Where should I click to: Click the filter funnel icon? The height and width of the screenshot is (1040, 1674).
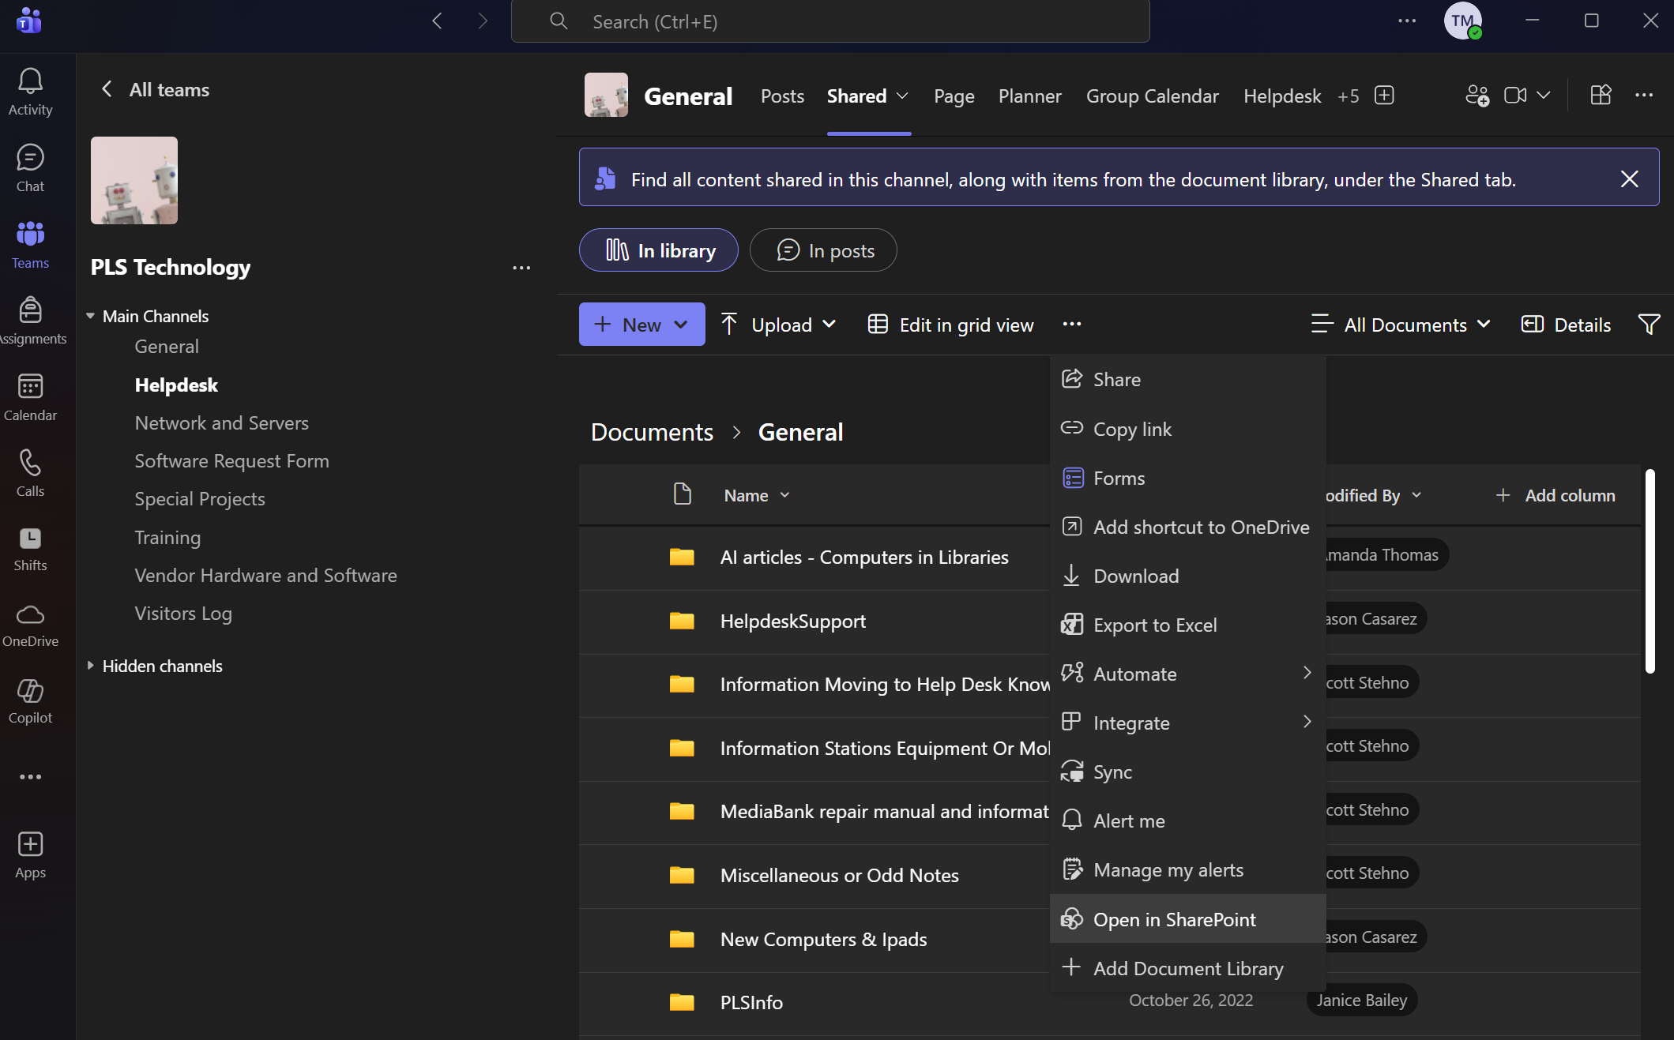(x=1649, y=325)
